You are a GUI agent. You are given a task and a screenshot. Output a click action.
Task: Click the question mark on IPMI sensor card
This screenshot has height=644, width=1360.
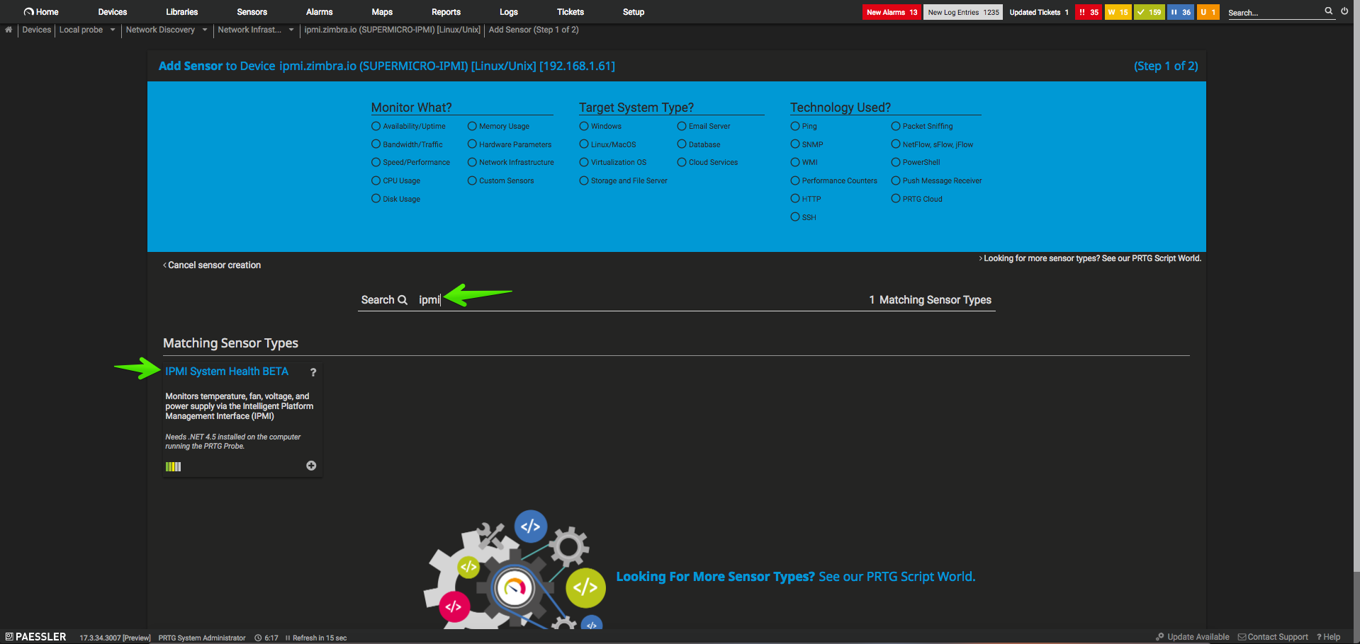(313, 372)
